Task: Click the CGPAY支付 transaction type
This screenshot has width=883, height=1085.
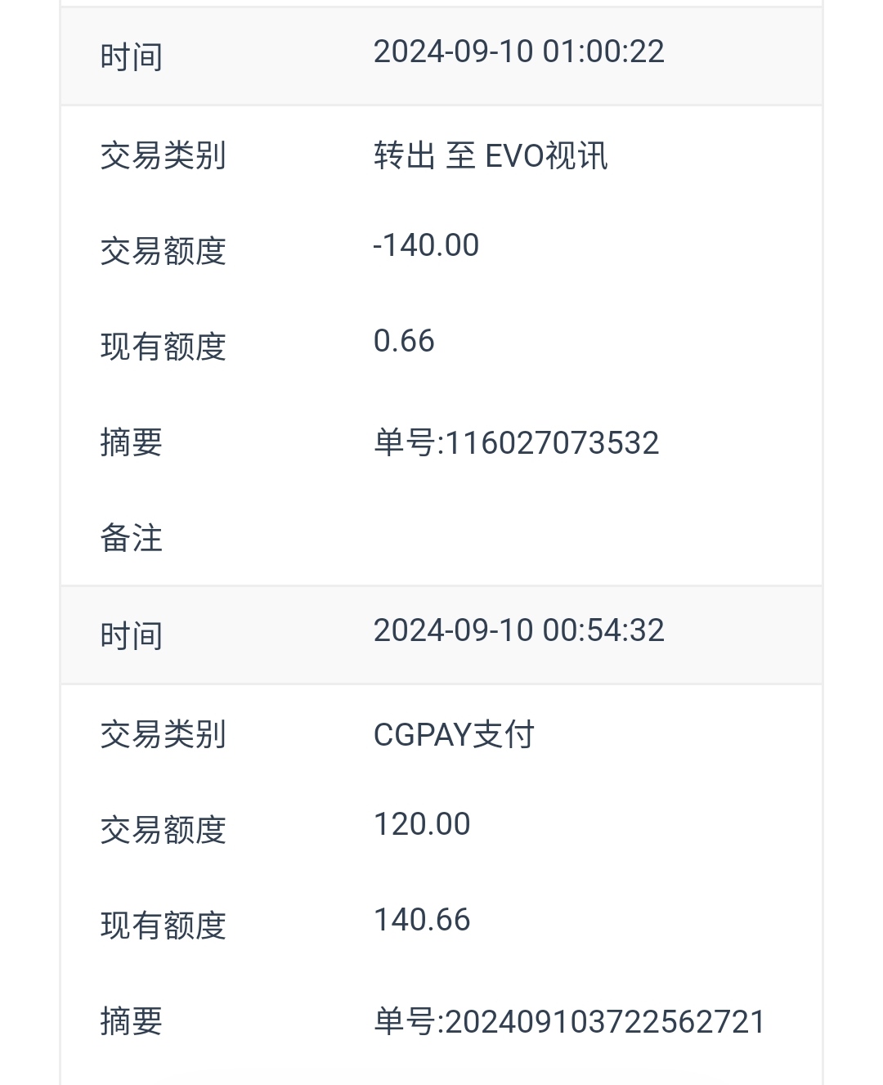Action: coord(454,734)
